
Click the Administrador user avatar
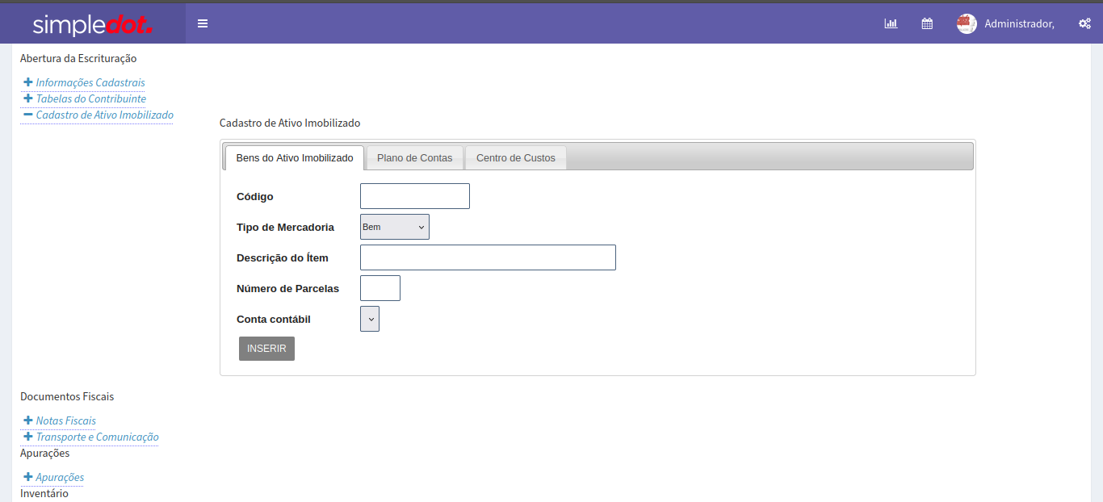click(x=967, y=23)
